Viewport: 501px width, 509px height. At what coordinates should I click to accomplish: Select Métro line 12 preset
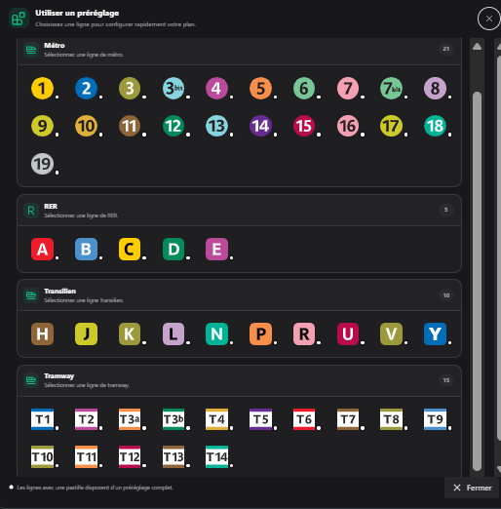coord(173,126)
